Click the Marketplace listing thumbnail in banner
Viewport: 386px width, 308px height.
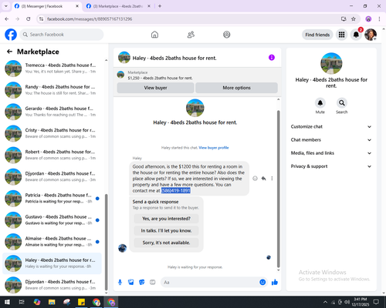120,75
